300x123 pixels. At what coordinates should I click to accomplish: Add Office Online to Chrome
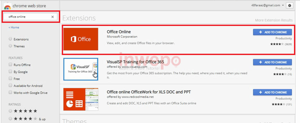pyautogui.click(x=272, y=32)
